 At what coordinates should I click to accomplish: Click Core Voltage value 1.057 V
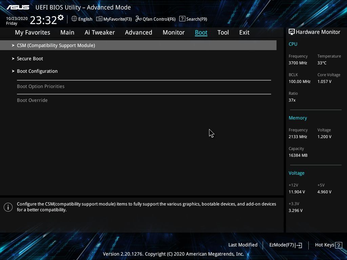point(324,81)
